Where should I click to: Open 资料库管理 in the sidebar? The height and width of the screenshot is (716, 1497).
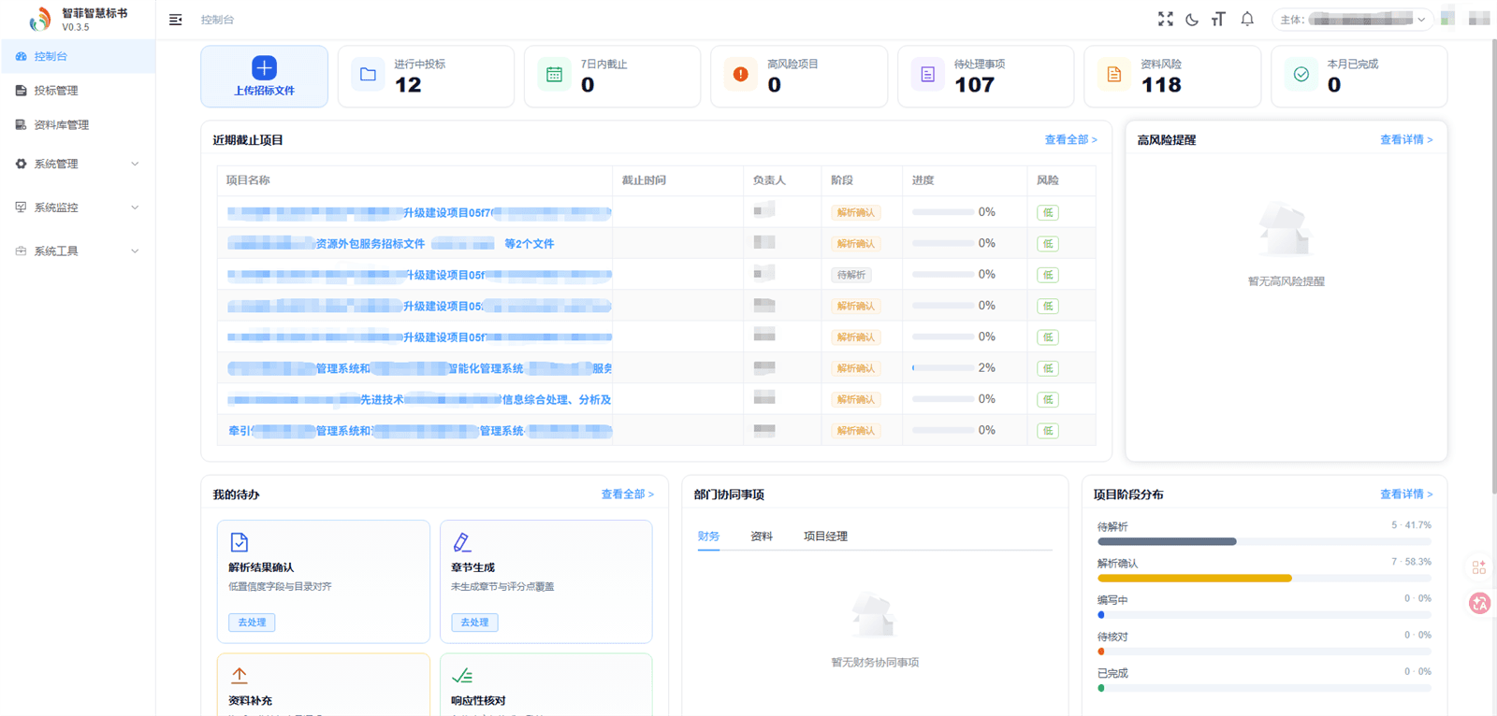click(x=78, y=124)
